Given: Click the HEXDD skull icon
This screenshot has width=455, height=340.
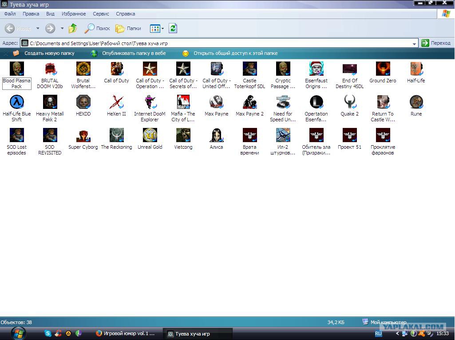Looking at the screenshot, I should [x=83, y=102].
